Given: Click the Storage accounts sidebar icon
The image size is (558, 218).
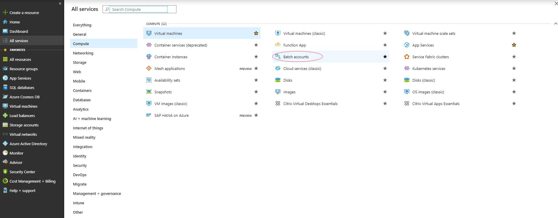Looking at the screenshot, I should click(x=5, y=125).
